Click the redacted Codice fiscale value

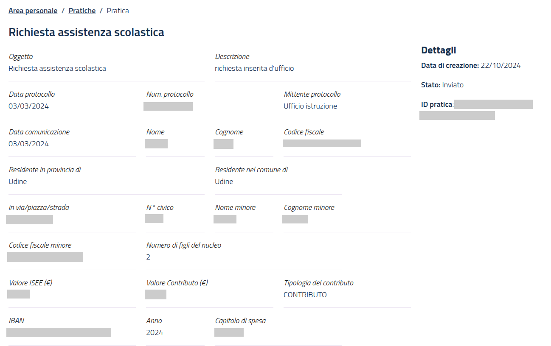[x=322, y=143]
